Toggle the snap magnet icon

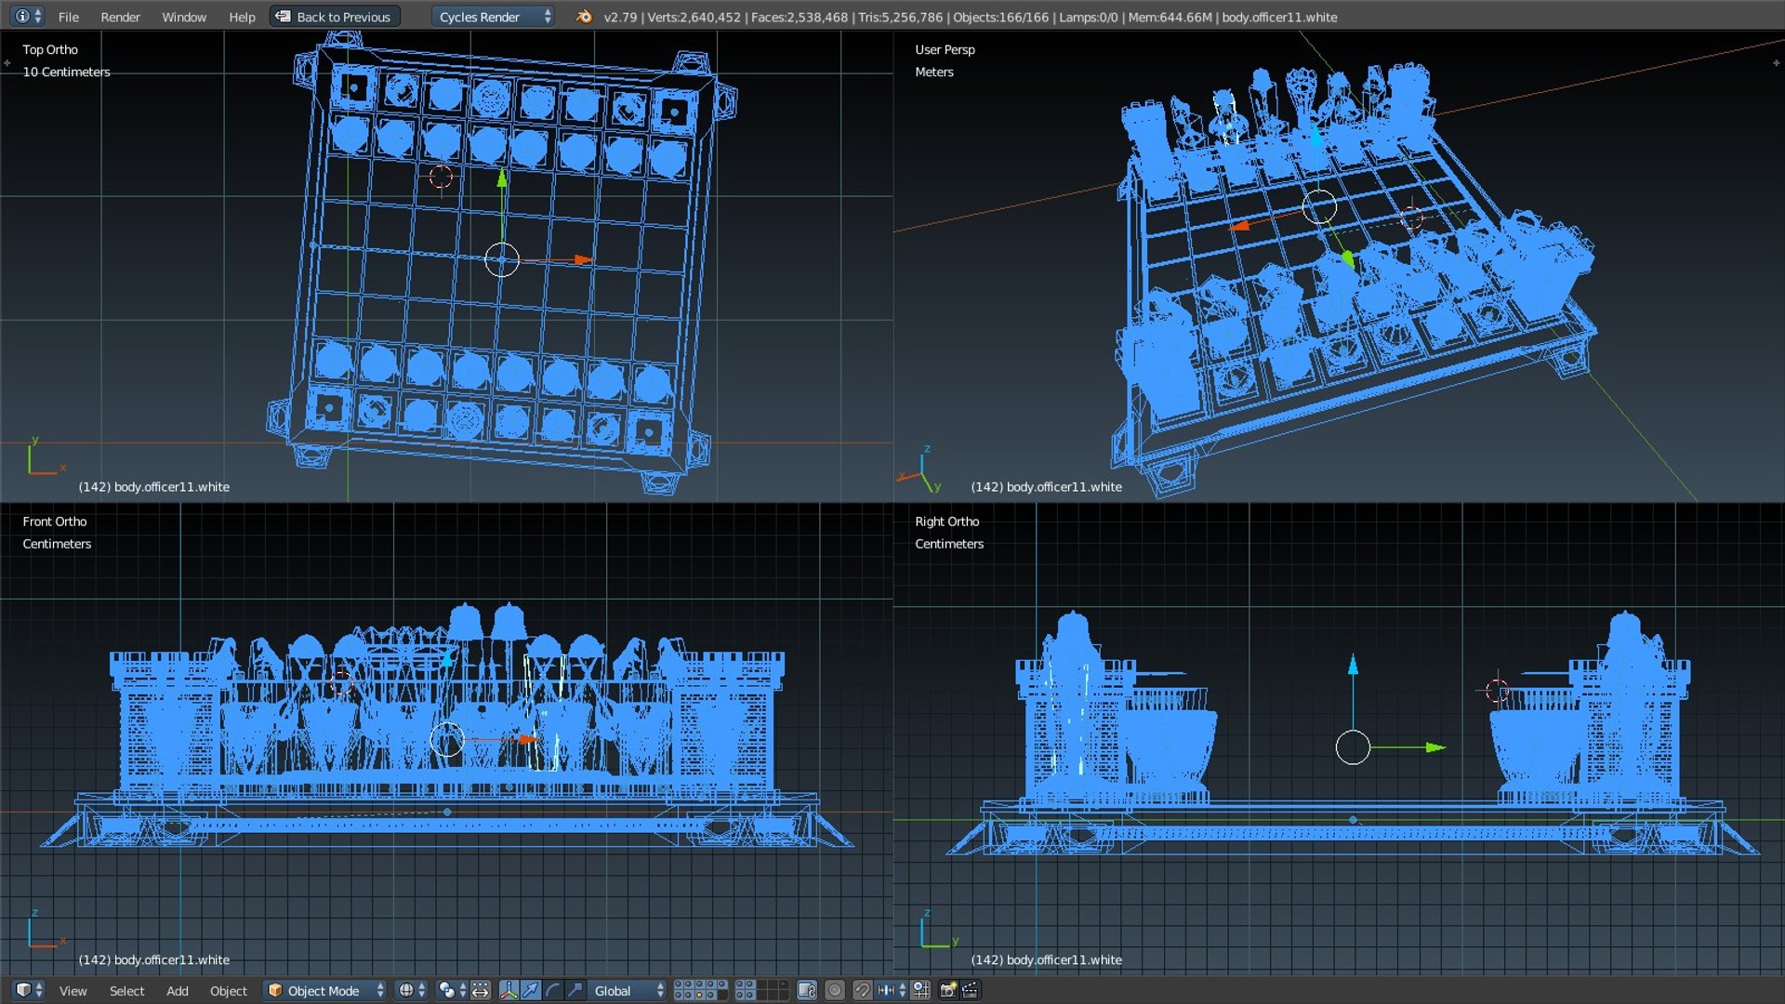[863, 991]
